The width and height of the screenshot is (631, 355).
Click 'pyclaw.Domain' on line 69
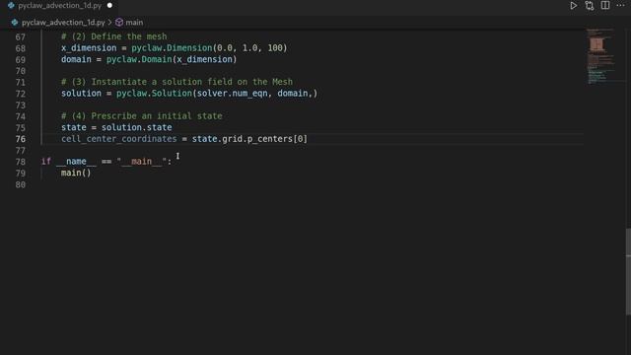pos(139,59)
